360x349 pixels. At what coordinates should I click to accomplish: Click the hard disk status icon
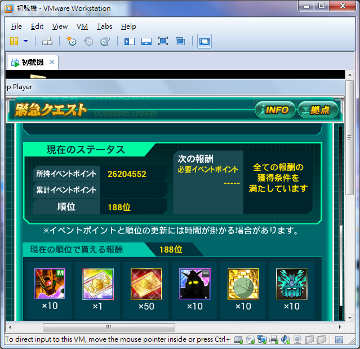coord(238,339)
